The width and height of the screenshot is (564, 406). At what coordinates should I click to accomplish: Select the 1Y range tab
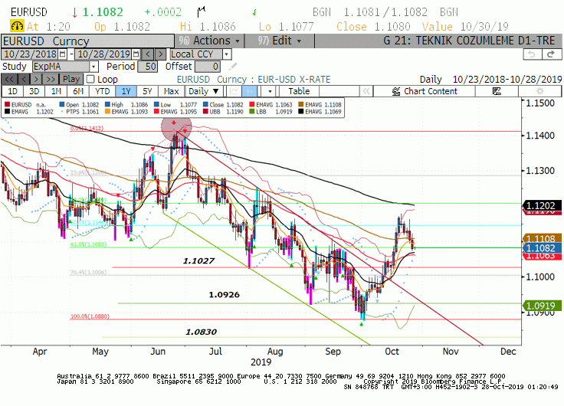click(x=126, y=91)
